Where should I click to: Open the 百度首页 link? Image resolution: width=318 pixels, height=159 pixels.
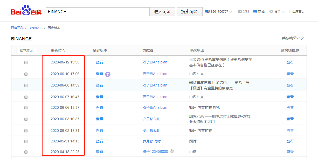pyautogui.click(x=298, y=12)
